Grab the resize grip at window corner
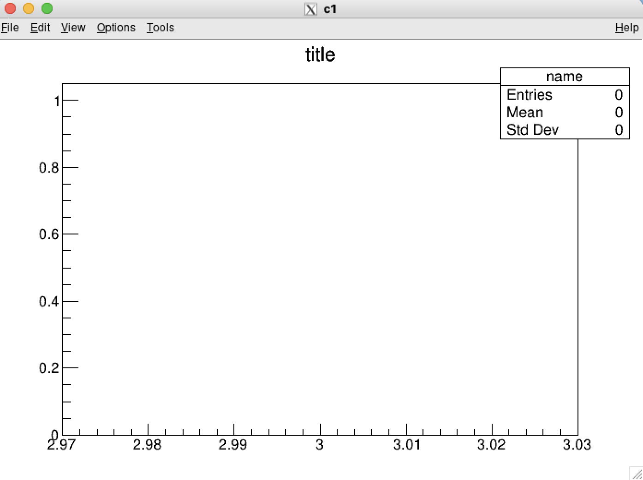This screenshot has height=480, width=643. [637, 474]
